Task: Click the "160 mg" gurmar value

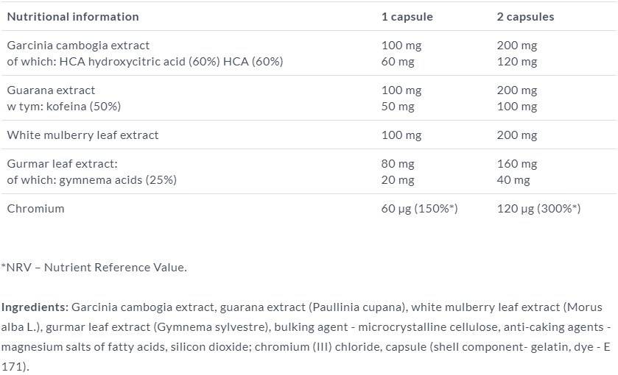Action: pyautogui.click(x=517, y=164)
